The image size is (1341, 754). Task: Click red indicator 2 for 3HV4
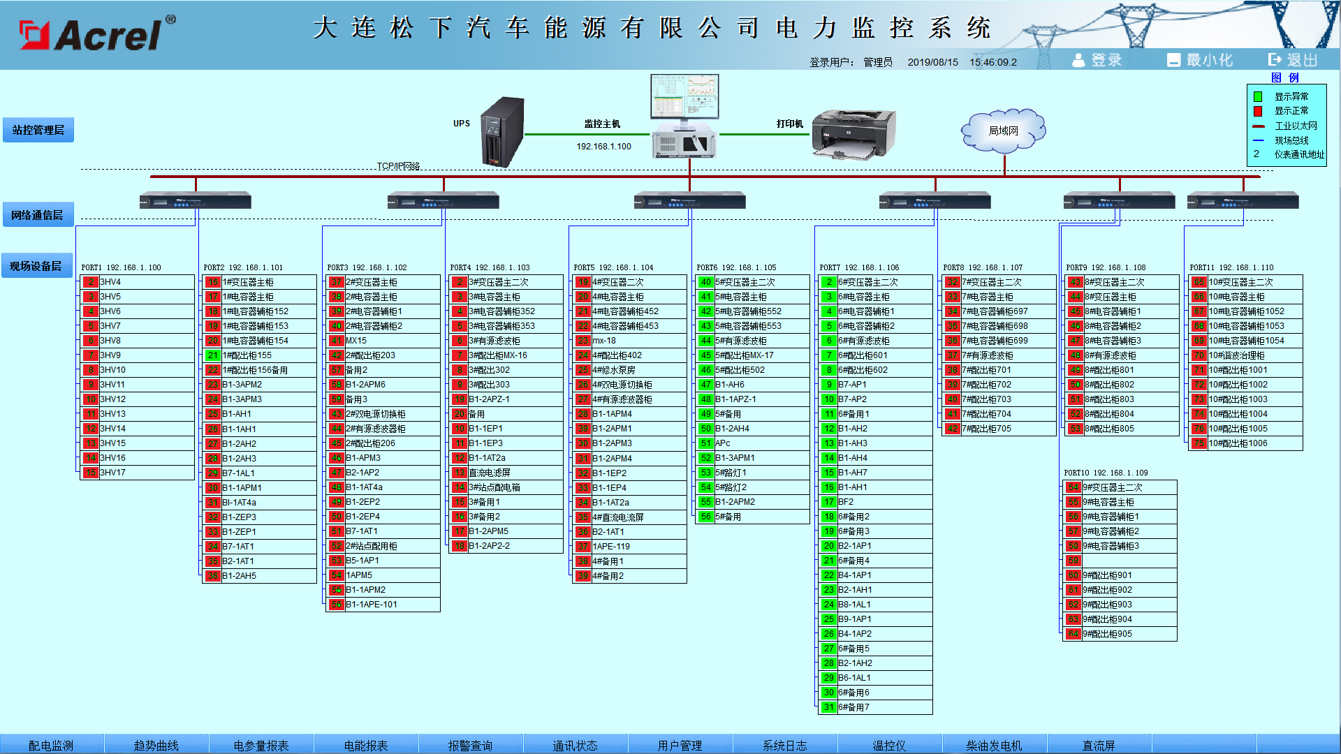91,282
